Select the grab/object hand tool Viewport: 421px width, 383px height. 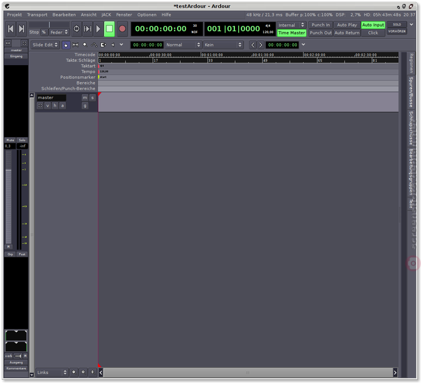click(66, 45)
